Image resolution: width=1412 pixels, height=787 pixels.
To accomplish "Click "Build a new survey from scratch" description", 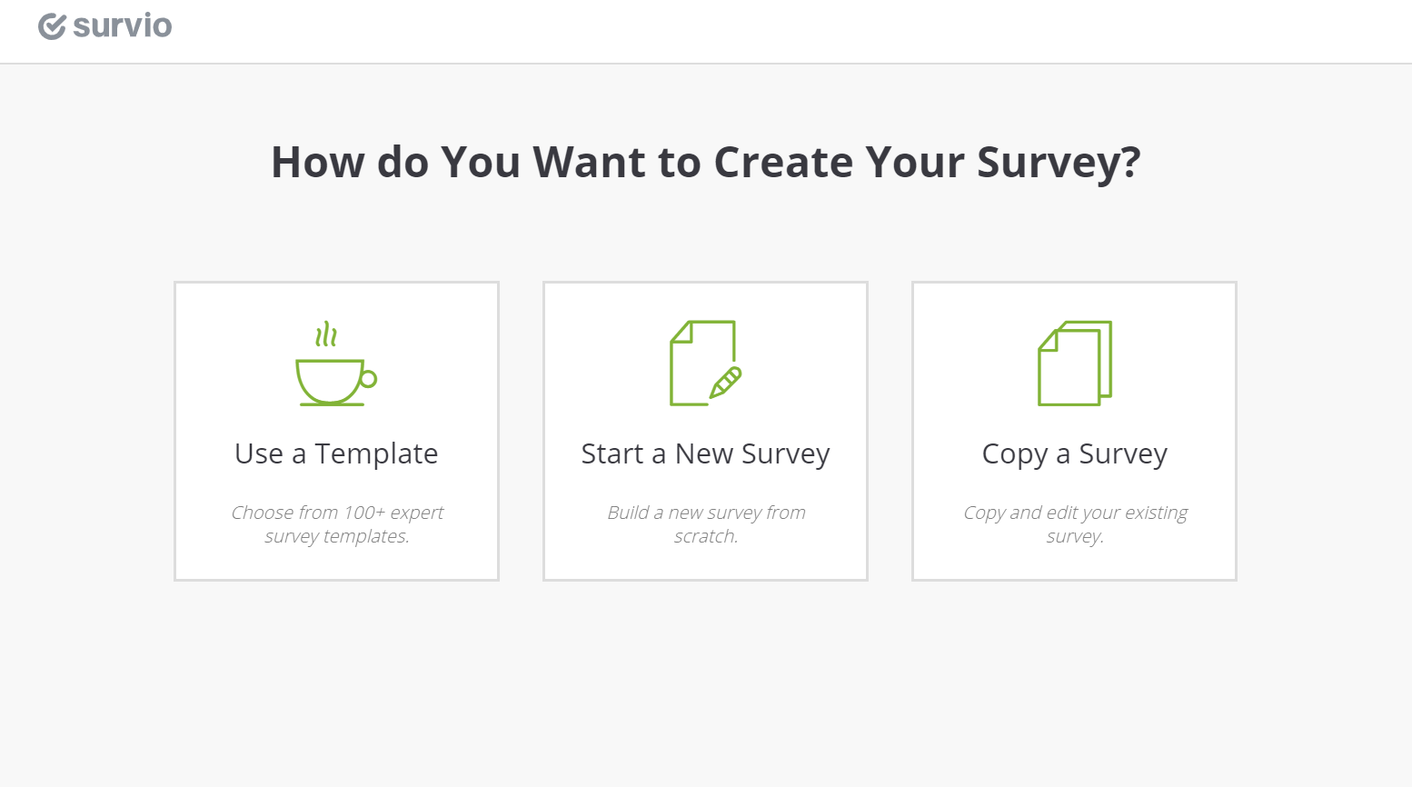I will tap(705, 524).
